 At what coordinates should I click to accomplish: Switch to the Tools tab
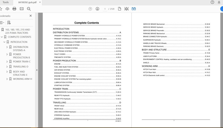pyautogui.click(x=5, y=2)
